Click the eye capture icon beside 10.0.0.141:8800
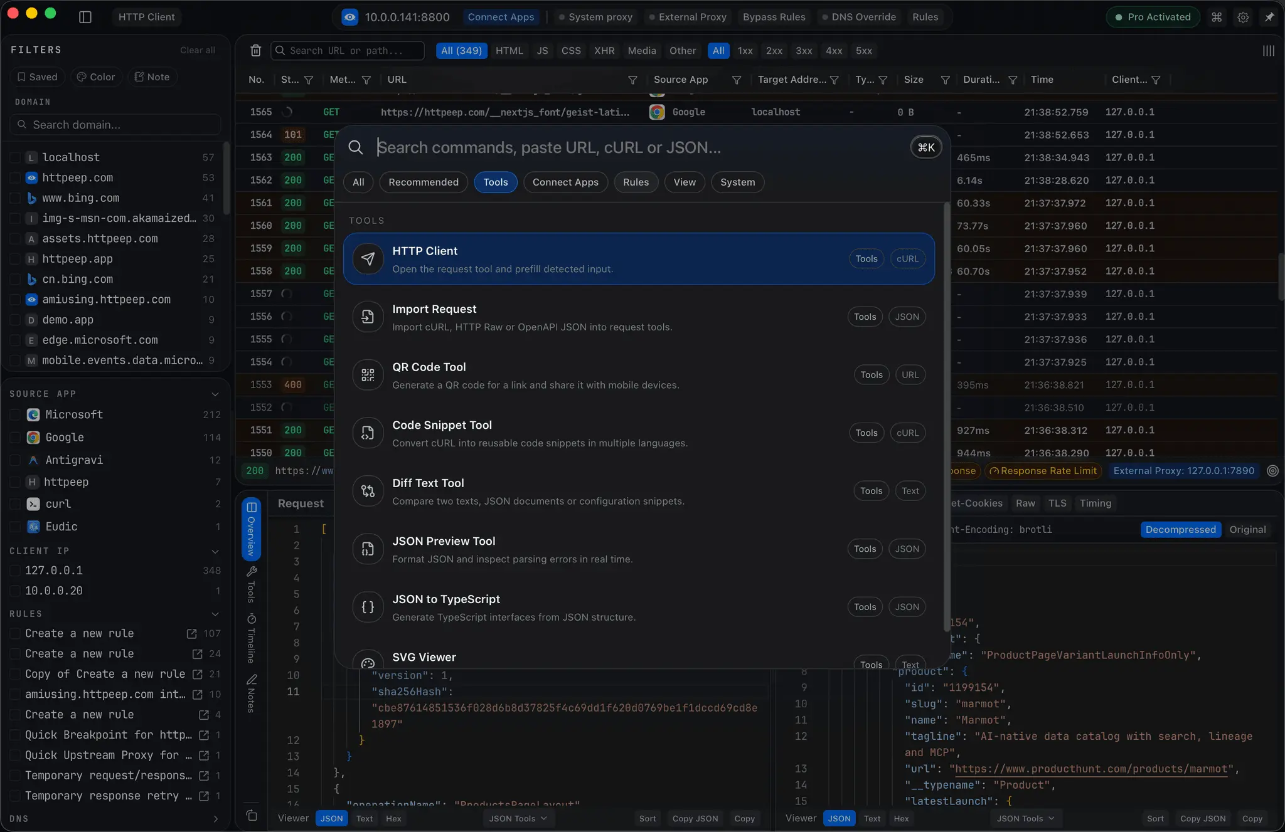This screenshot has width=1285, height=832. (x=350, y=17)
